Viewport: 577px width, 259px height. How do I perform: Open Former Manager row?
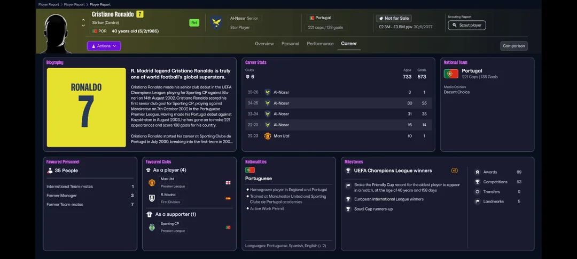(x=90, y=196)
